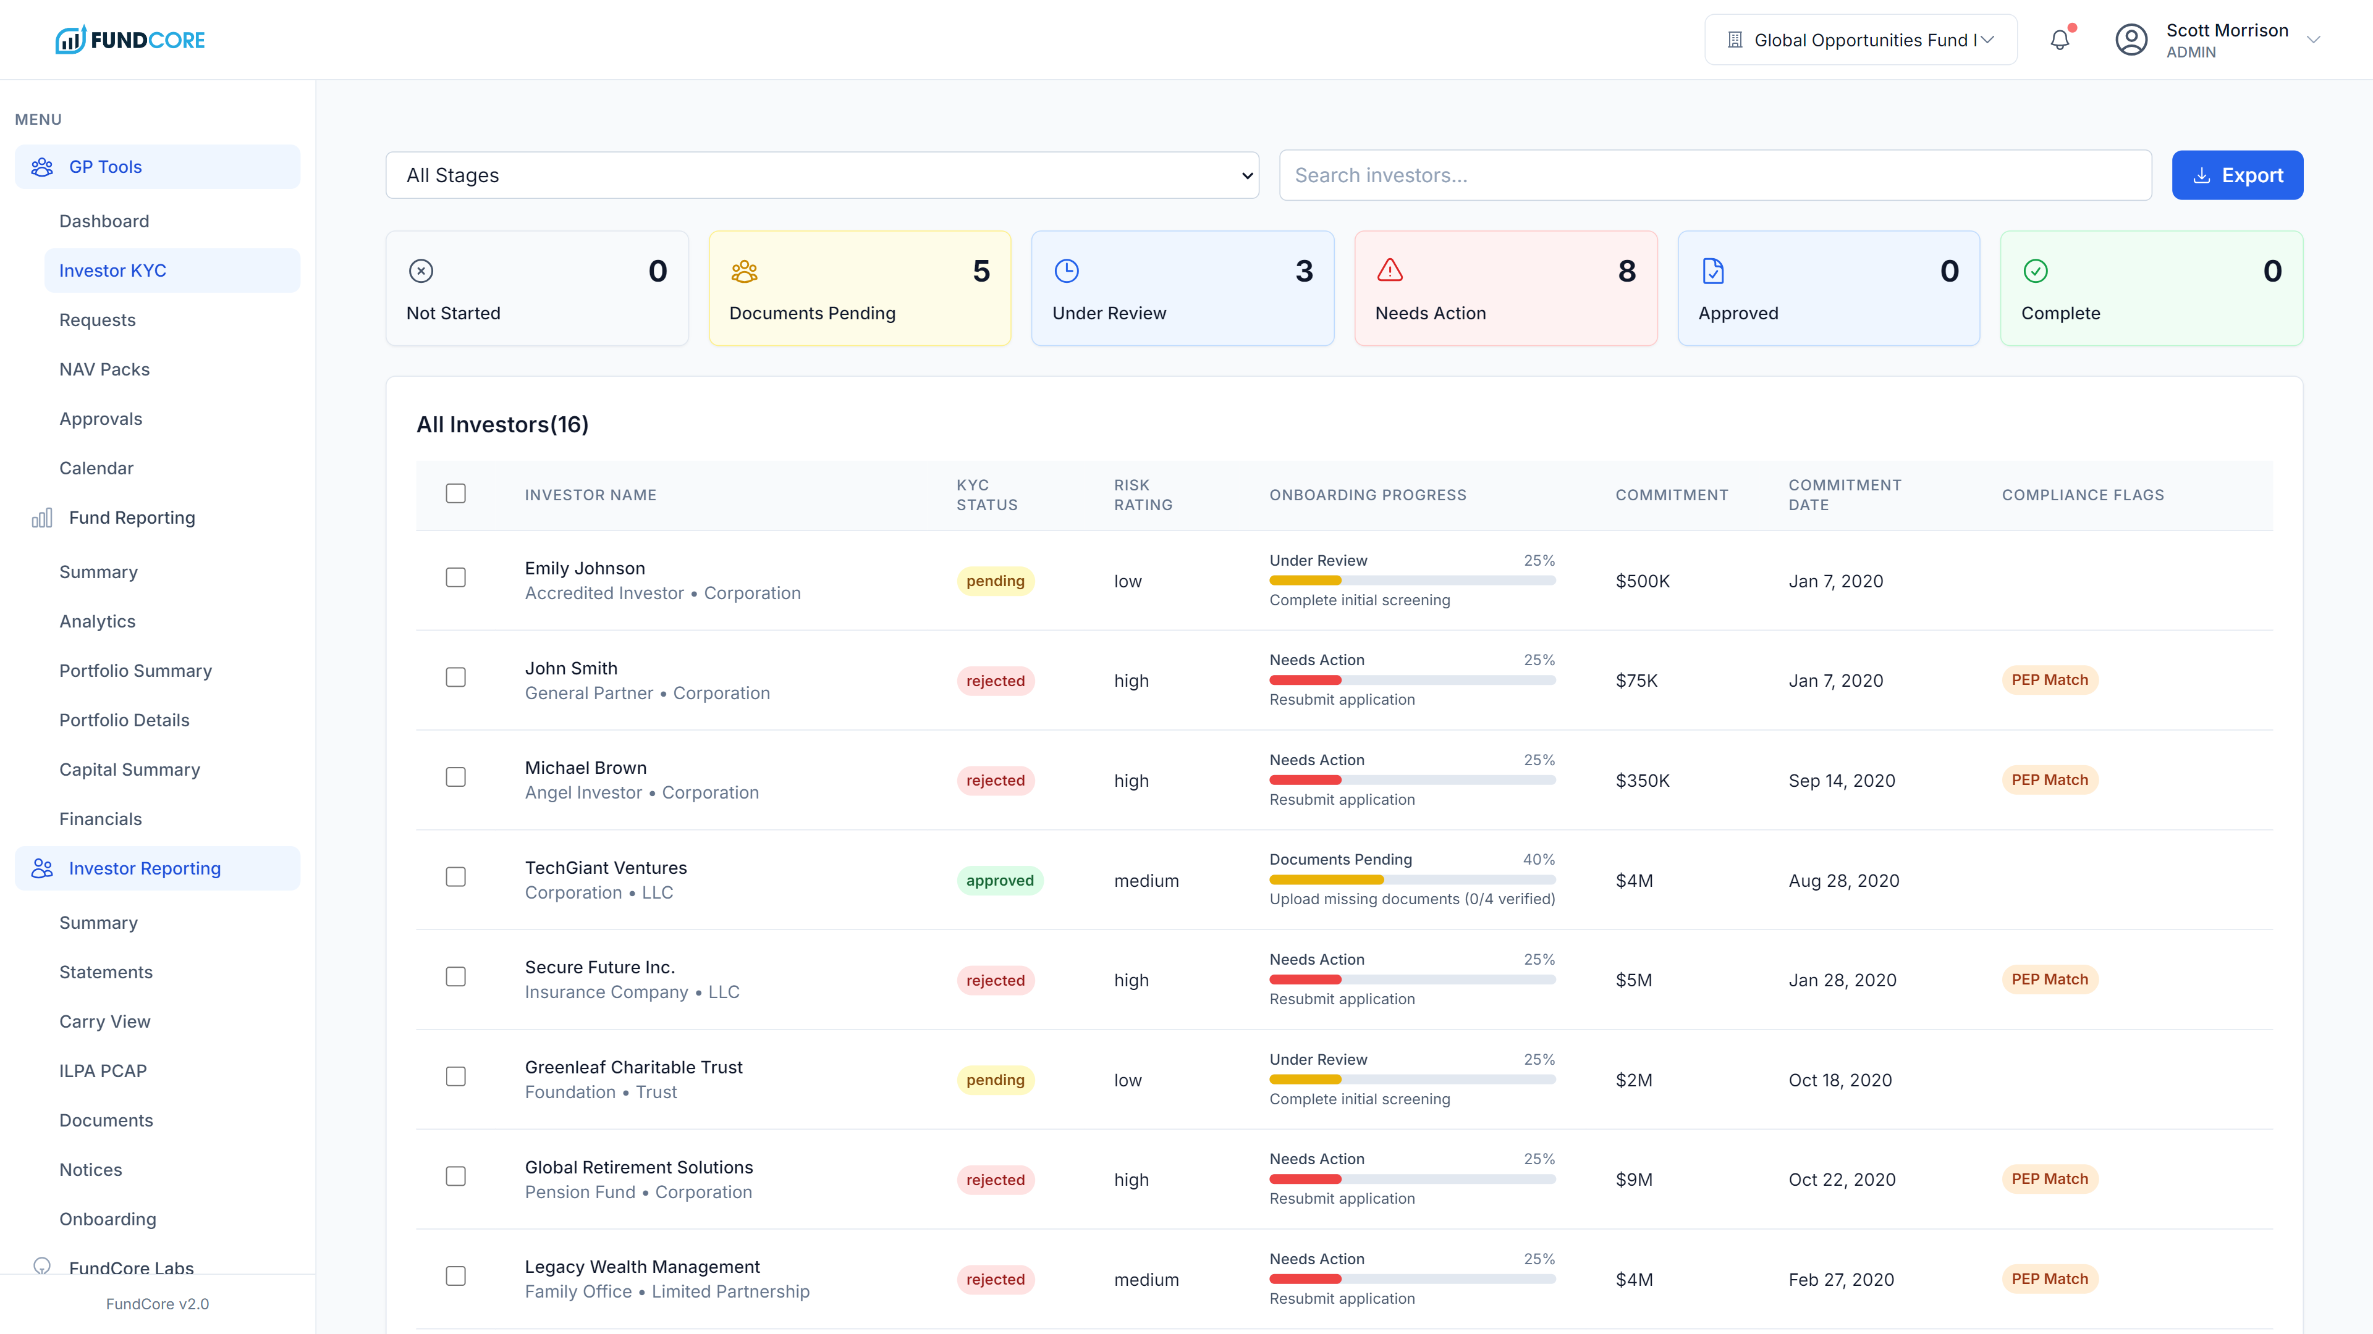
Task: Click the Needs Action warning triangle icon
Action: [x=1389, y=271]
